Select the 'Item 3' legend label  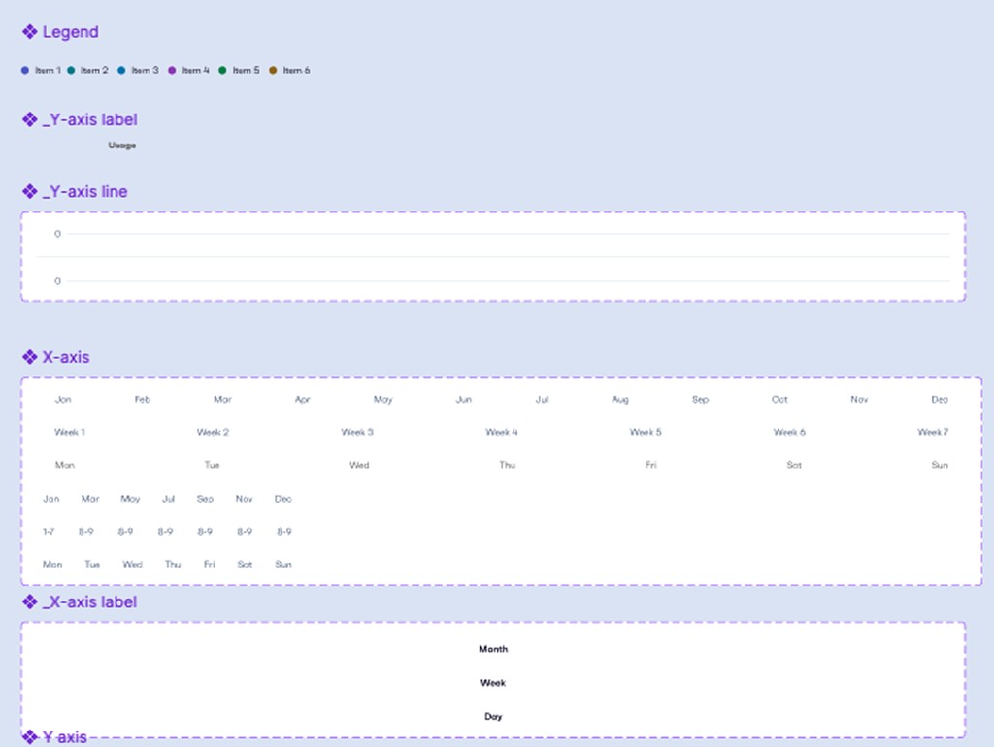145,70
